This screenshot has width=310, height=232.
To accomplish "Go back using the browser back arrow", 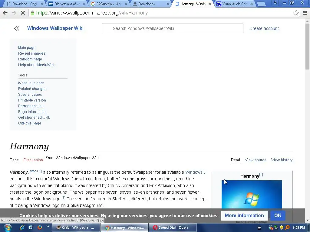I will click(x=5, y=13).
